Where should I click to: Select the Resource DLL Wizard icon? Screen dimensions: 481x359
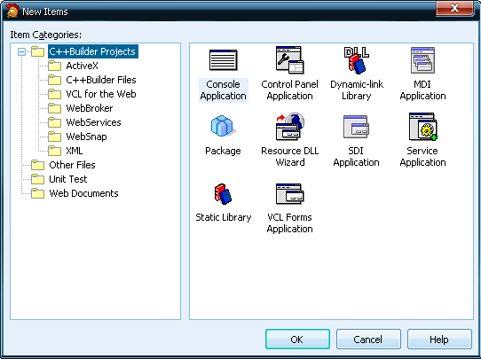290,127
